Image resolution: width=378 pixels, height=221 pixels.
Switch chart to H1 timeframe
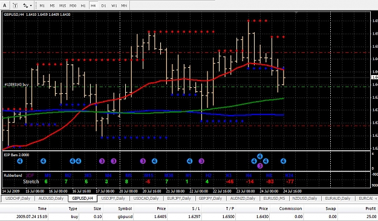83,5
